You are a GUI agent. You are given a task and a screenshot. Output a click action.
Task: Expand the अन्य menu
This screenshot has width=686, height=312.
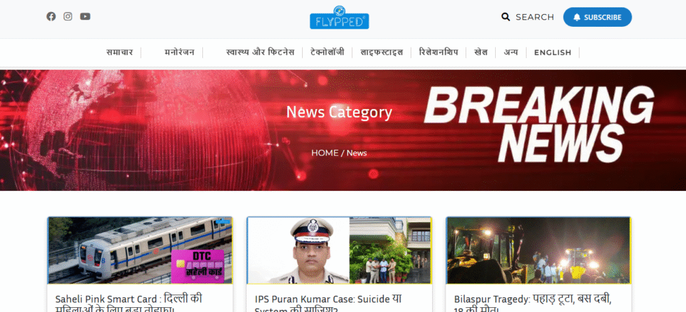[x=510, y=52]
